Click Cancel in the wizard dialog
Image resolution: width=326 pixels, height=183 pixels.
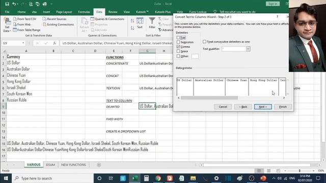click(223, 107)
